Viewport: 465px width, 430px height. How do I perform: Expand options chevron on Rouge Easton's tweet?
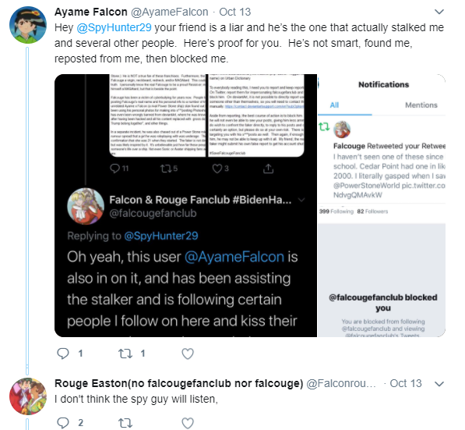[x=439, y=384]
